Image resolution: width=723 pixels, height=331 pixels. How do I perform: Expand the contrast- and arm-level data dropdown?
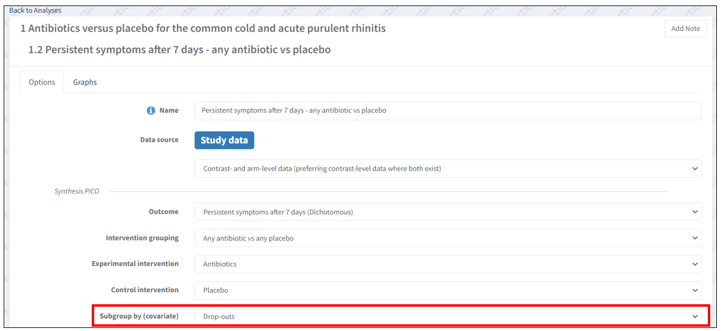click(x=448, y=168)
